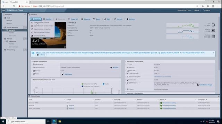Select Manage under Host
Screen dimensions: 222x124
click(9, 21)
